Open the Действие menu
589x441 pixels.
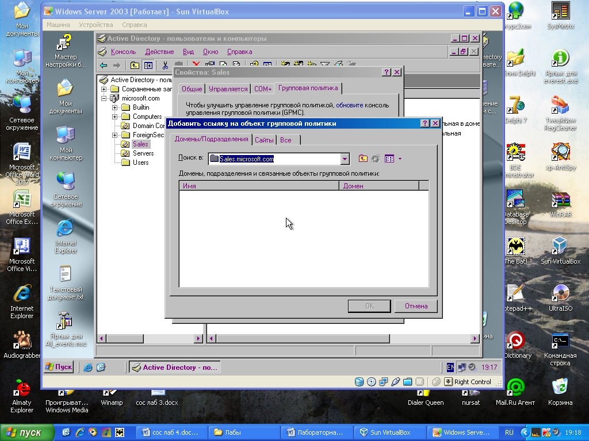160,52
